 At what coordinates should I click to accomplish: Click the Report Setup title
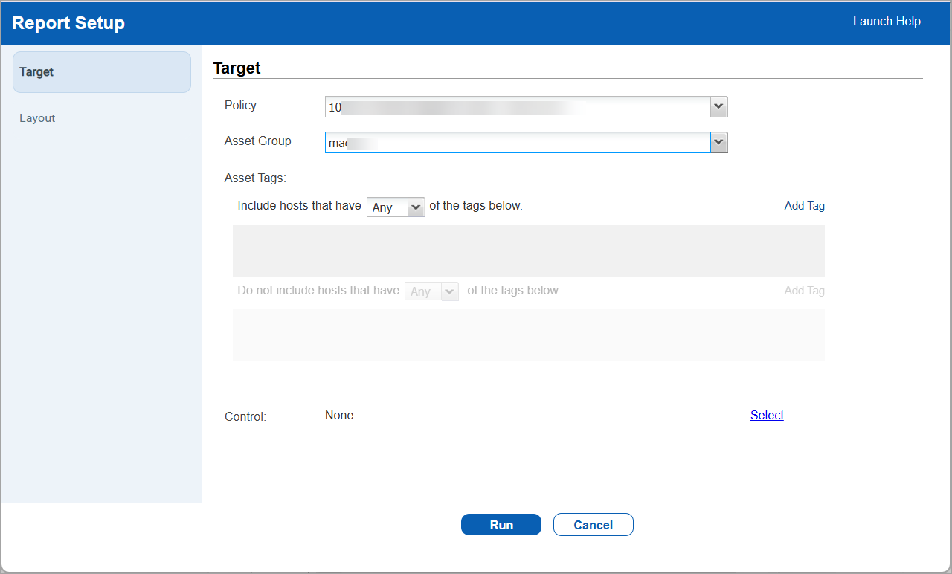pyautogui.click(x=68, y=23)
